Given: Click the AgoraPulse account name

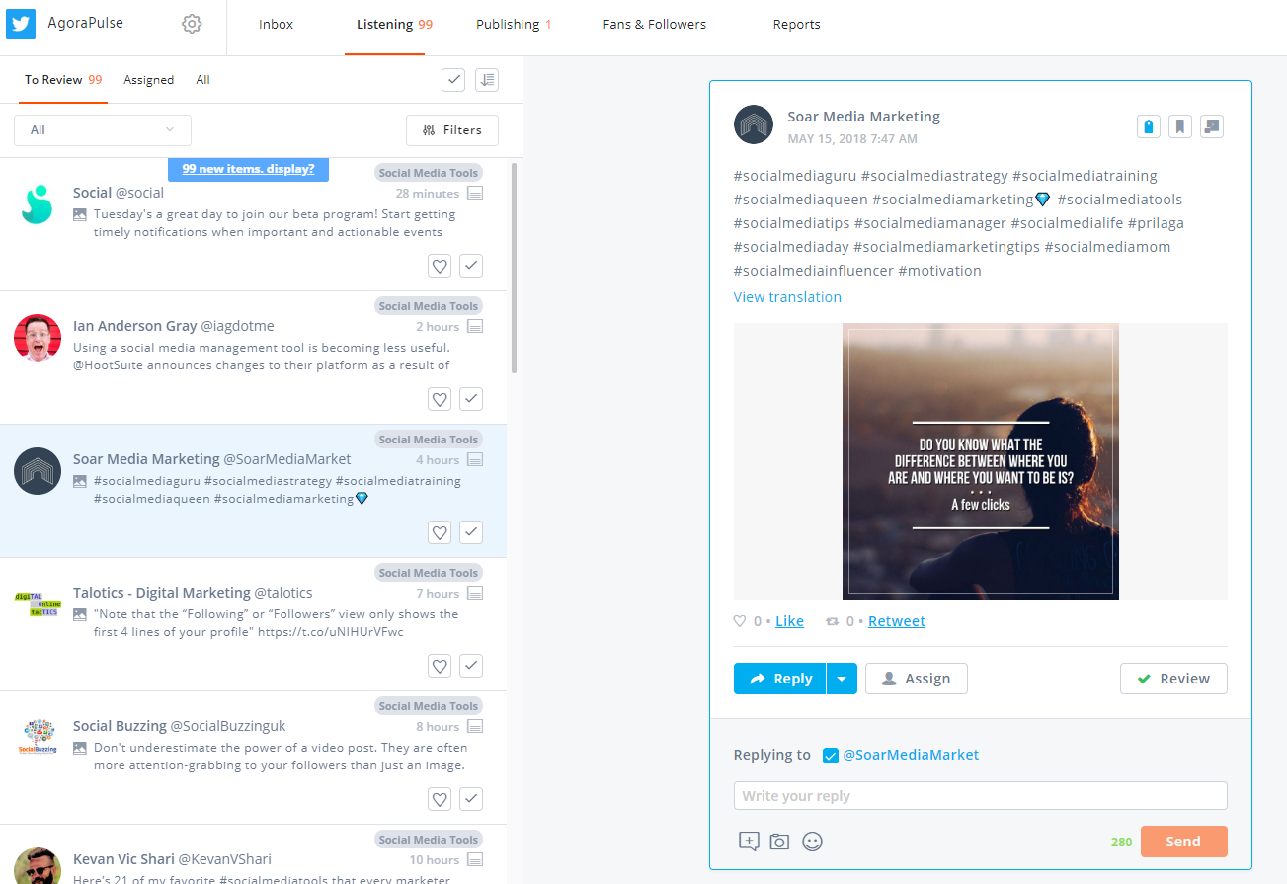Looking at the screenshot, I should coord(86,23).
